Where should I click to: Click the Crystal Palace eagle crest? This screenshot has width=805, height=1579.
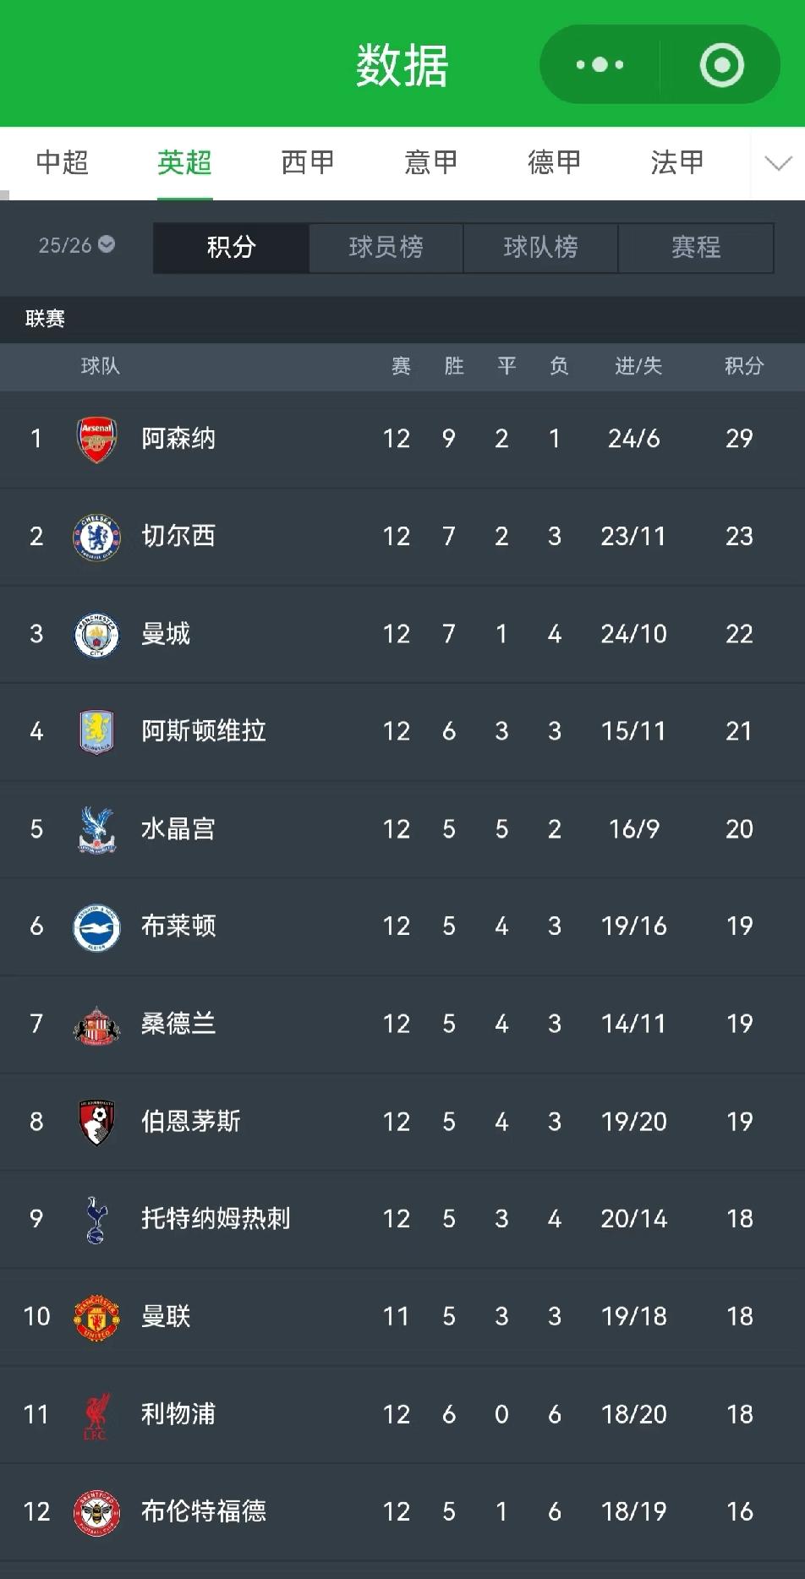tap(96, 828)
